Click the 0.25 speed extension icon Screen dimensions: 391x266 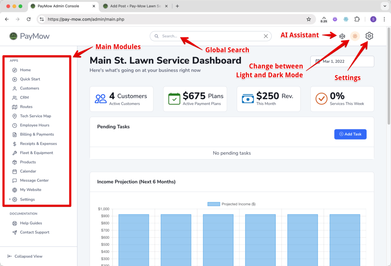coord(324,19)
